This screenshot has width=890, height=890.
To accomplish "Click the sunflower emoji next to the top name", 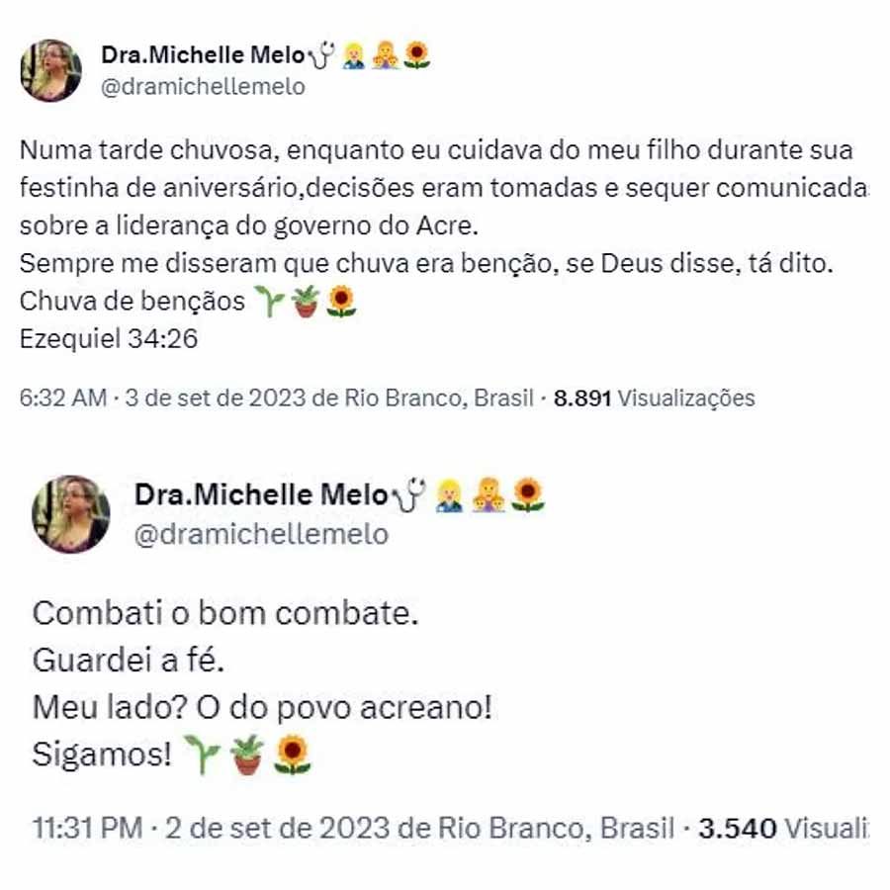I will (416, 55).
